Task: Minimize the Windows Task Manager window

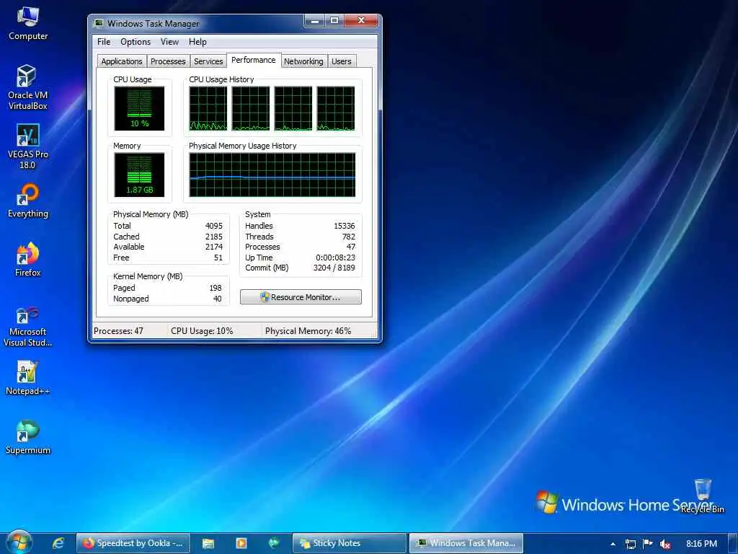Action: (x=314, y=20)
